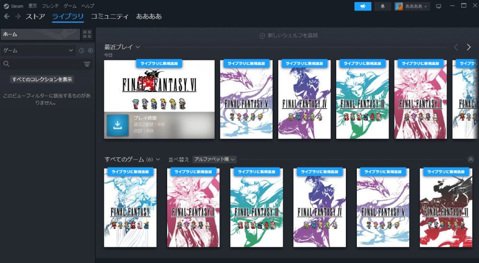
Task: Switch to コミュニティ tab
Action: [x=110, y=16]
